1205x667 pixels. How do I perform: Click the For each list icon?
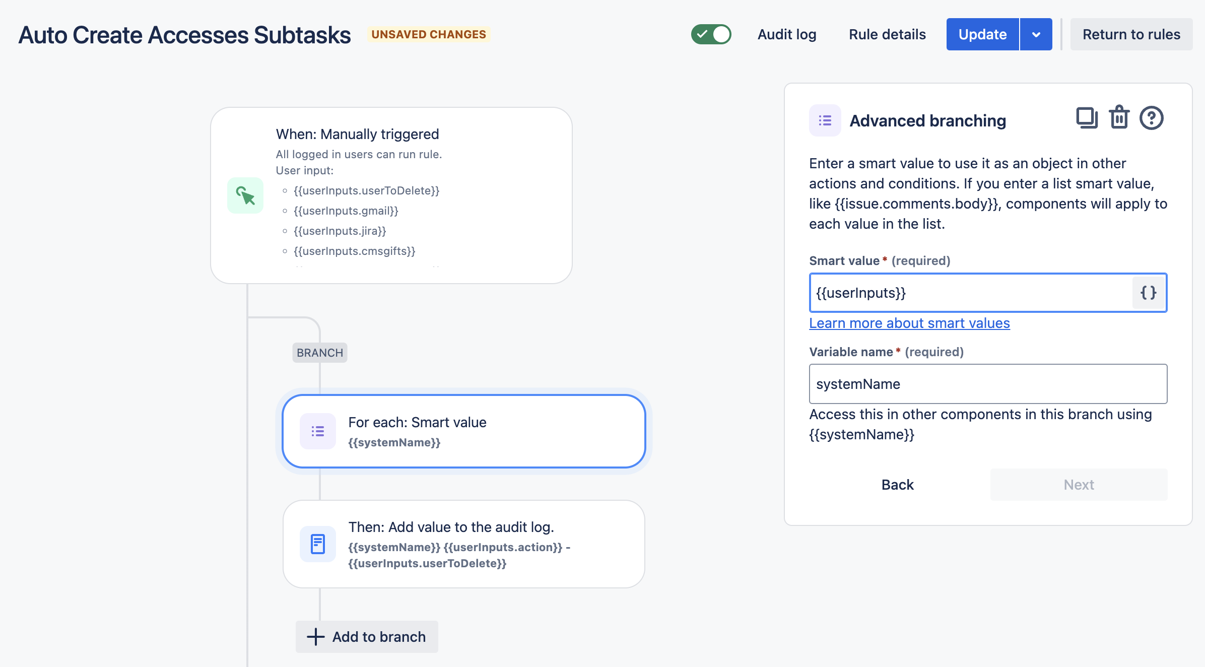point(318,431)
